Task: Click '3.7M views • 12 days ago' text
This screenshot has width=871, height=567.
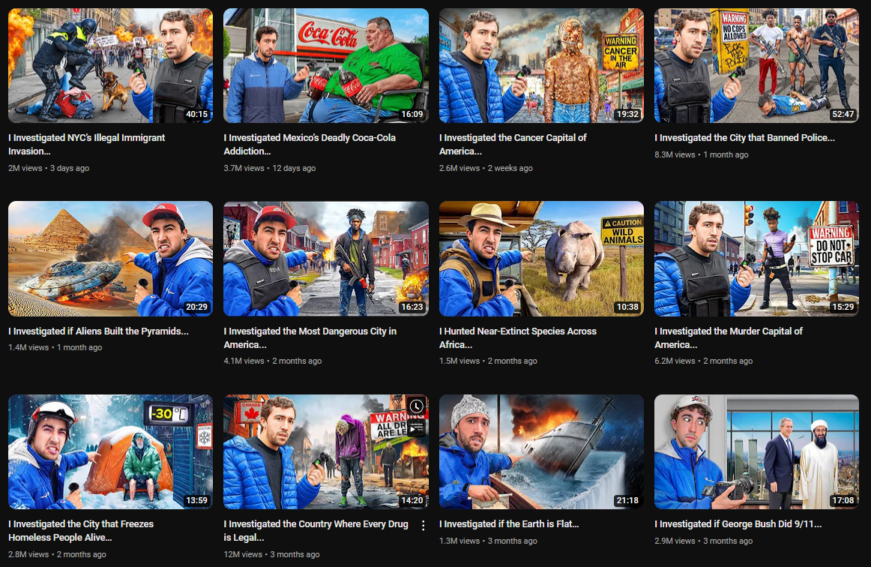Action: (x=269, y=168)
